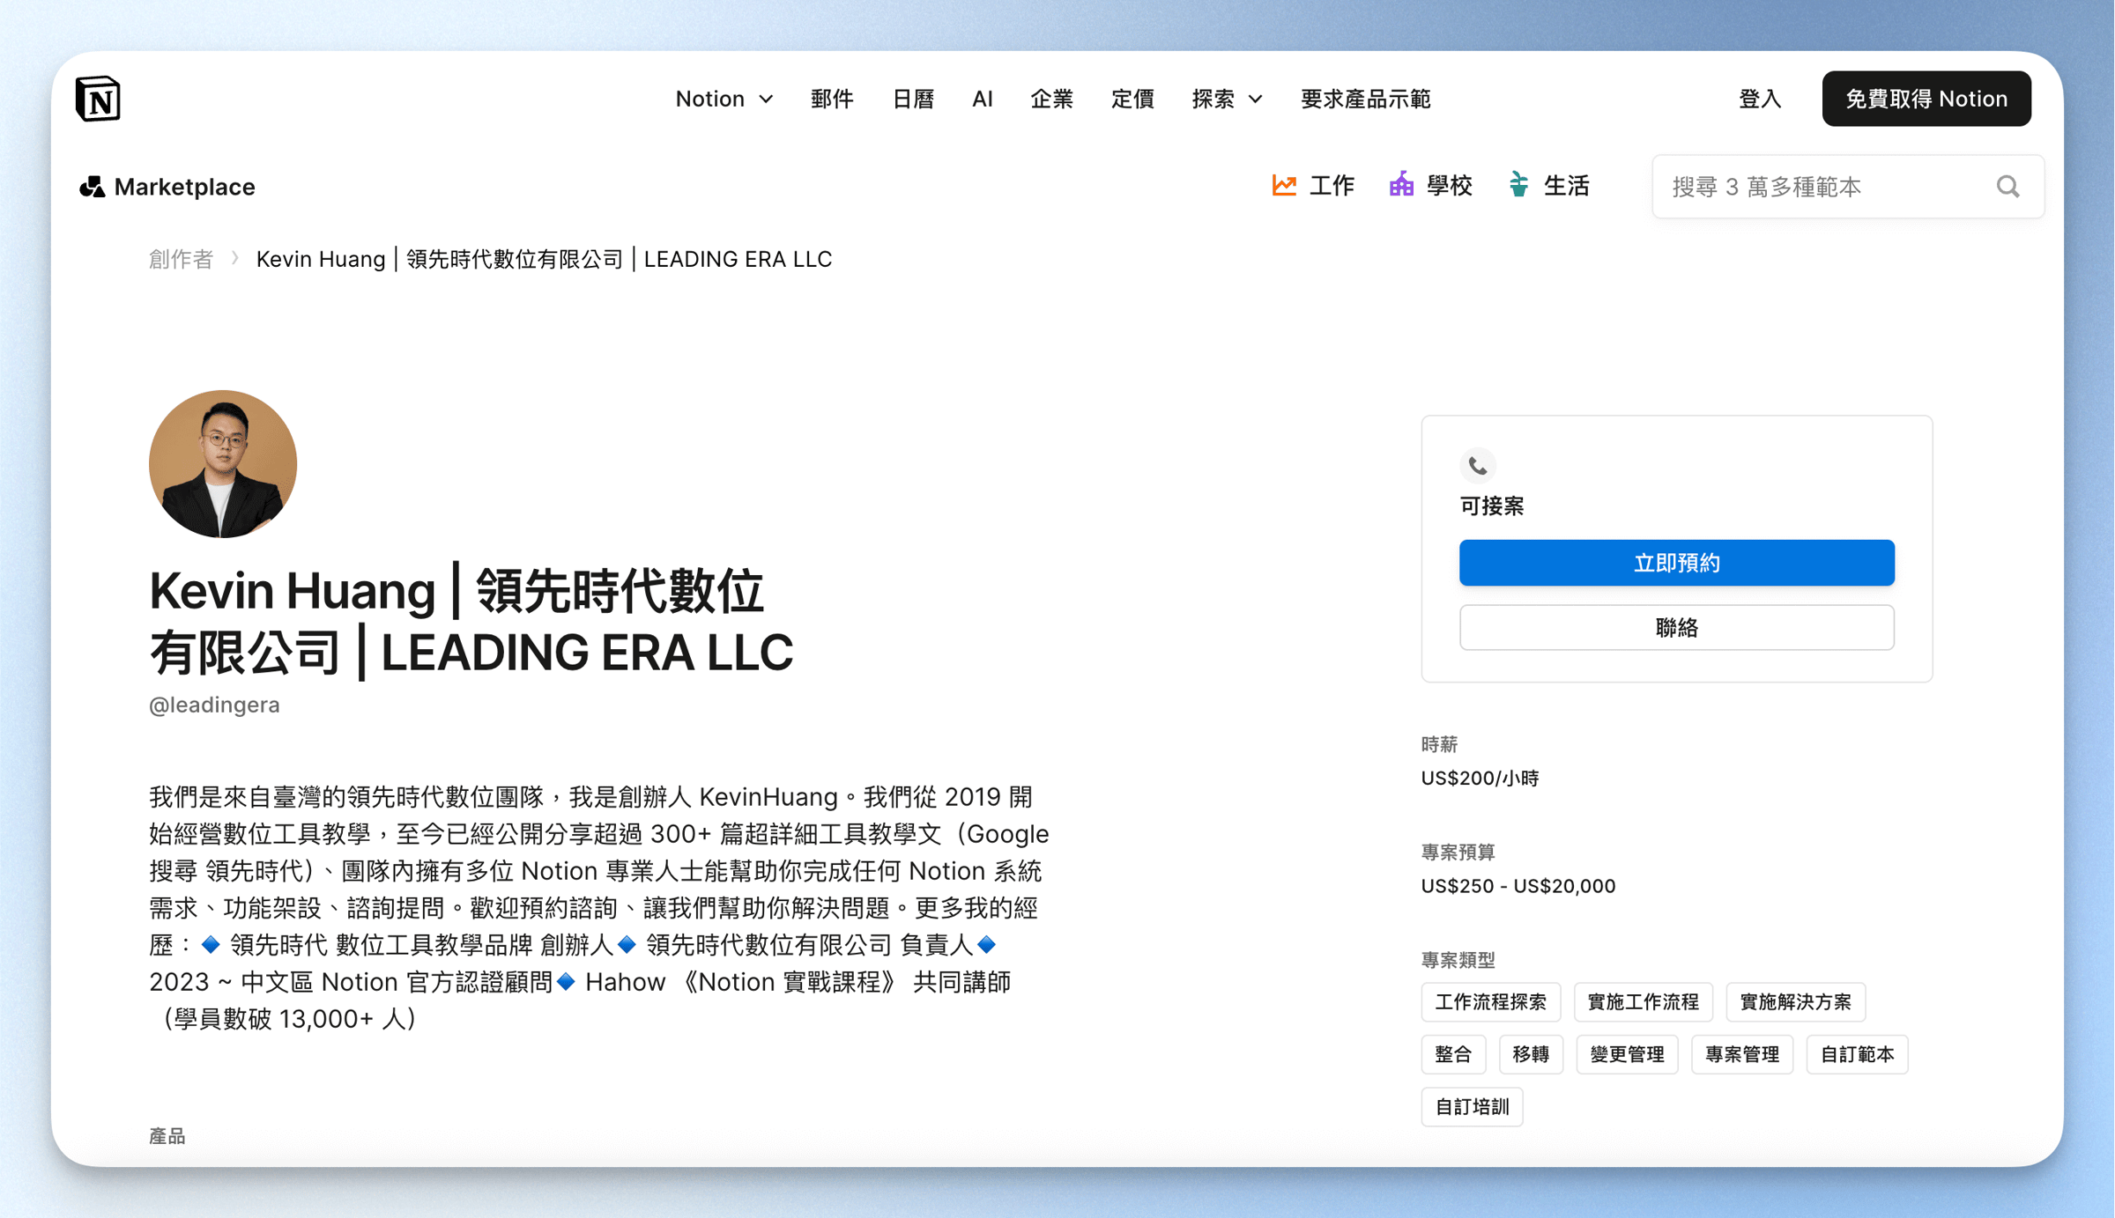The height and width of the screenshot is (1218, 2115).
Task: Select the 自訂範本 project type tag
Action: click(x=1857, y=1054)
